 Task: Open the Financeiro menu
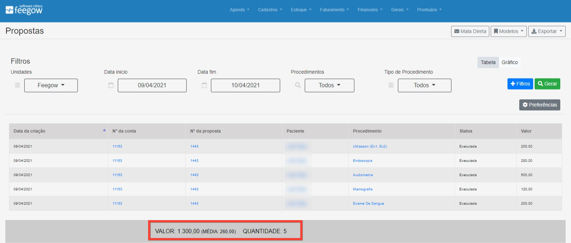(x=370, y=10)
